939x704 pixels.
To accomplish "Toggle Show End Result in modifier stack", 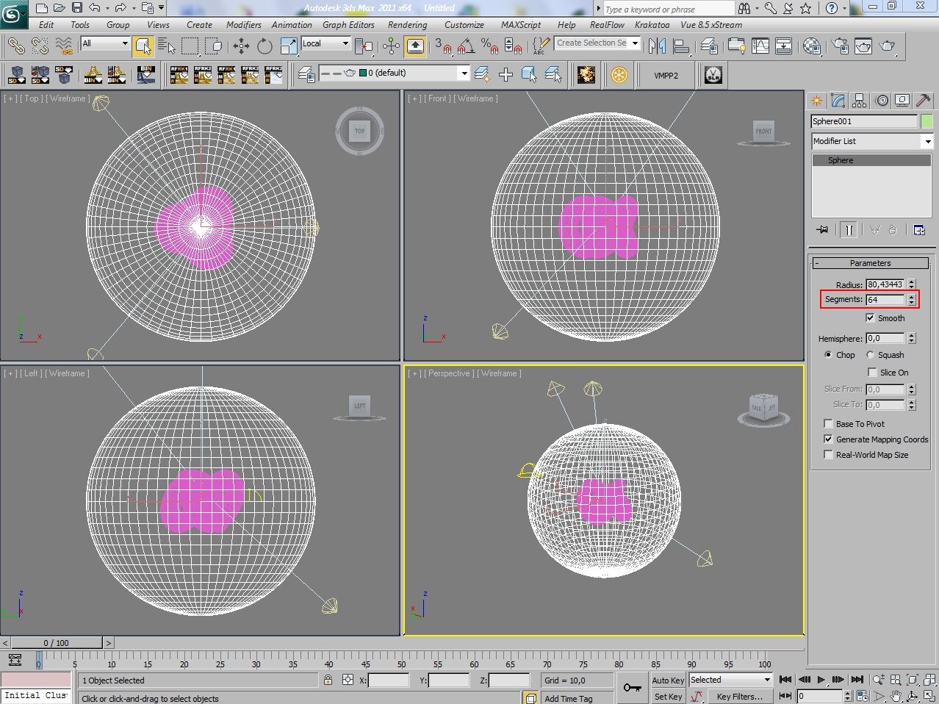I will [849, 230].
